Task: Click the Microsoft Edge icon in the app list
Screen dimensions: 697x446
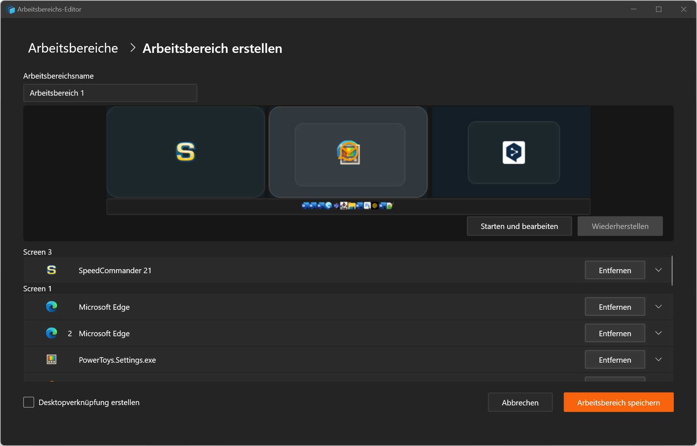Action: [52, 307]
